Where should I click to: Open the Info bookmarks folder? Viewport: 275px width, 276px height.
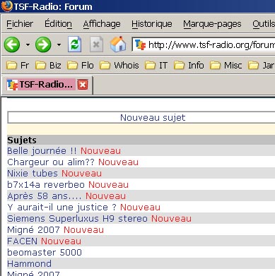click(x=189, y=65)
